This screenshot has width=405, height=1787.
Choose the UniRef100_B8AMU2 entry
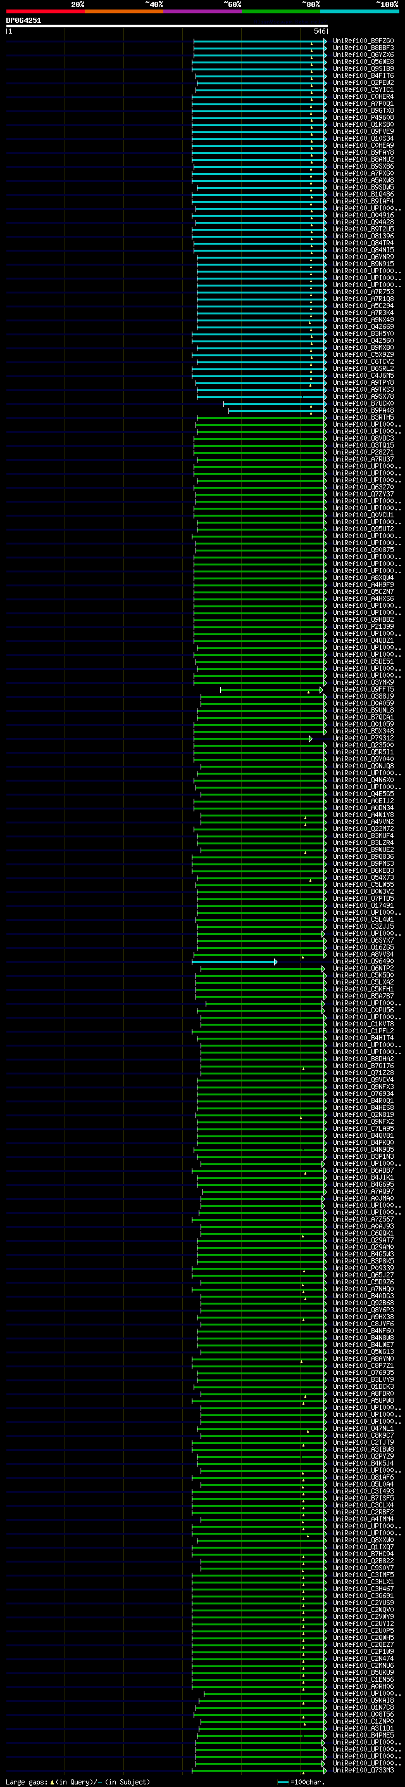point(363,160)
